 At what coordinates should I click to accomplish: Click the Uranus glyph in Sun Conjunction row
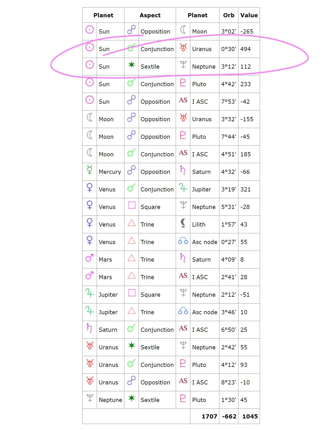click(x=183, y=47)
